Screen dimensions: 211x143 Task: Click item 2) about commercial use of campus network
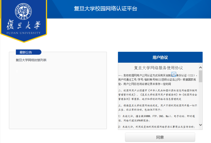tap(158, 127)
